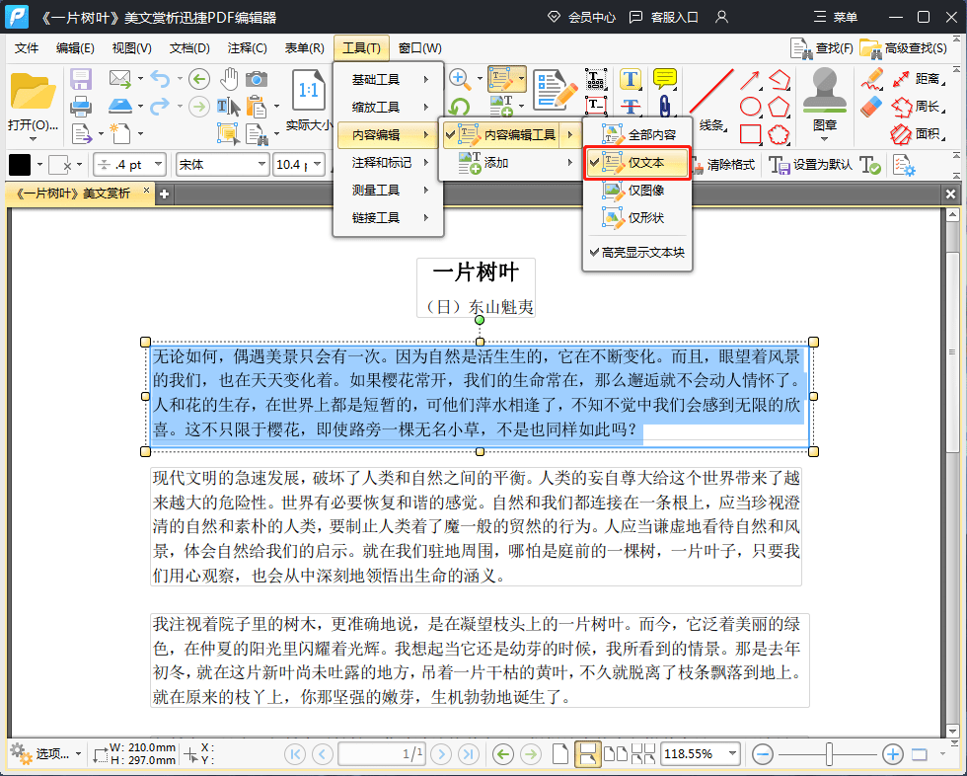Select the Oval shape tool
967x776 pixels.
point(750,107)
